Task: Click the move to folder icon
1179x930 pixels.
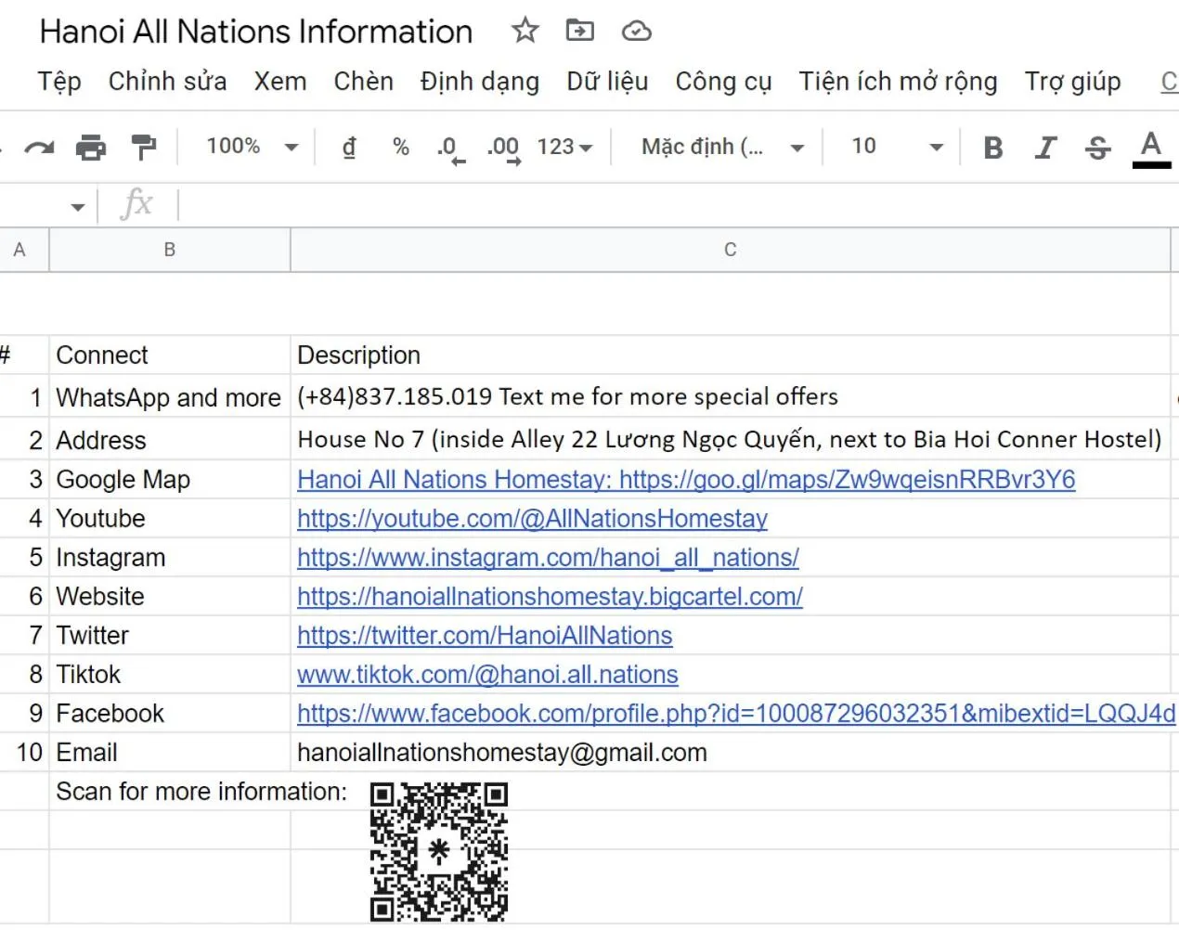Action: (580, 31)
